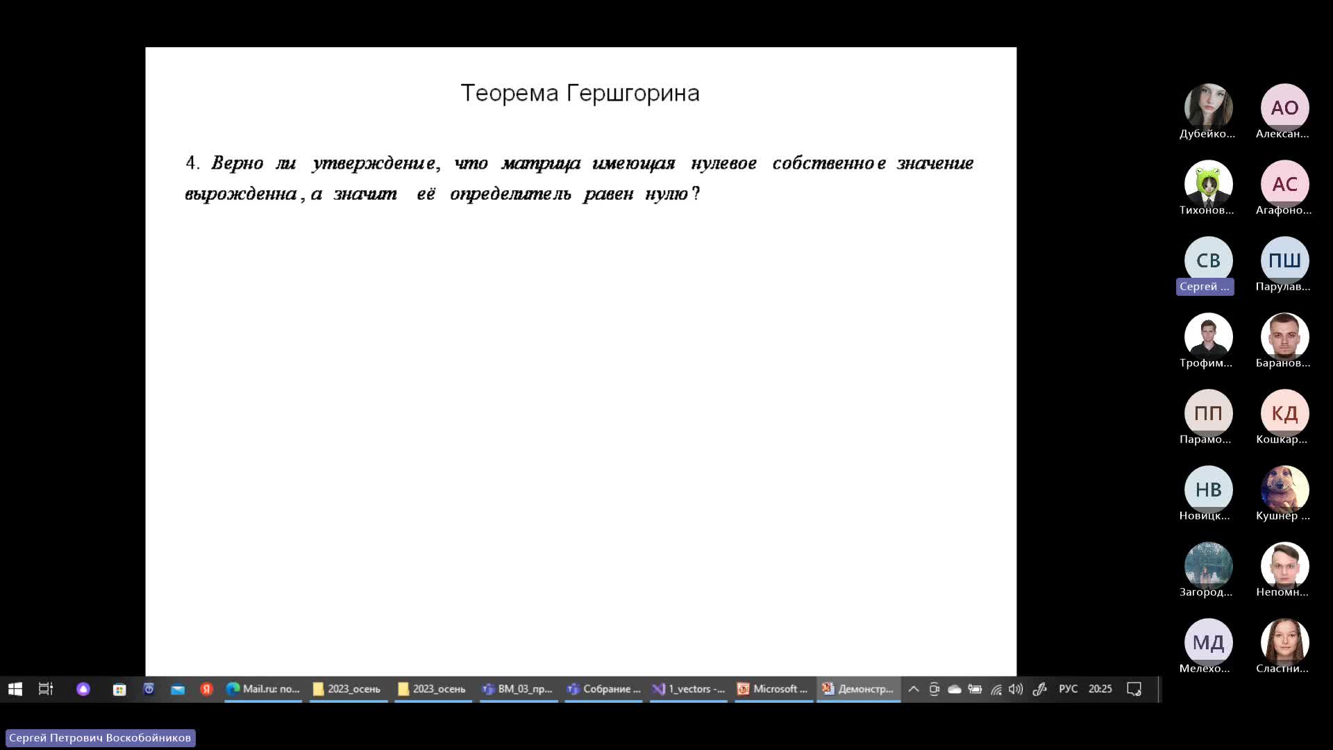1333x750 pixels.
Task: Switch to the 1_vectors Visual Studio window
Action: (x=688, y=689)
